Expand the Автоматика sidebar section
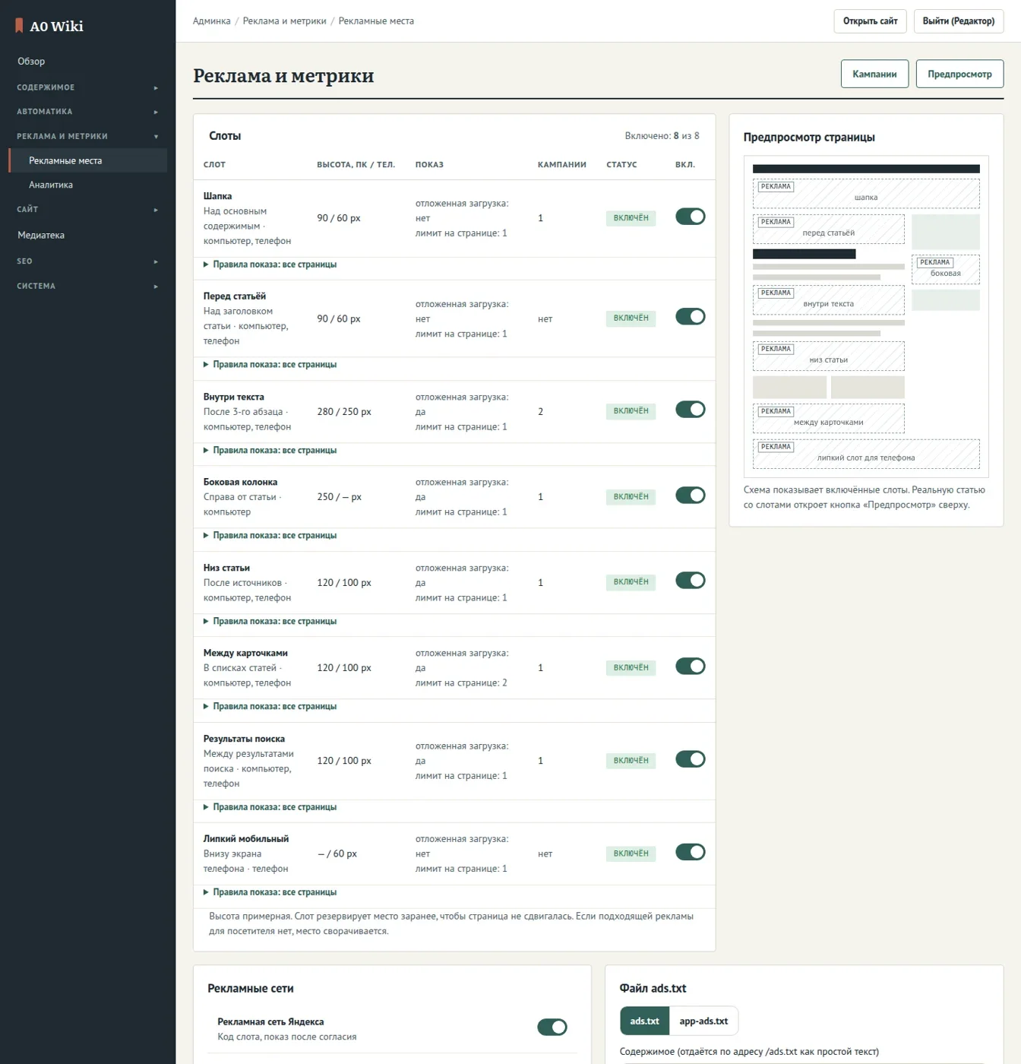The image size is (1021, 1064). pos(87,112)
